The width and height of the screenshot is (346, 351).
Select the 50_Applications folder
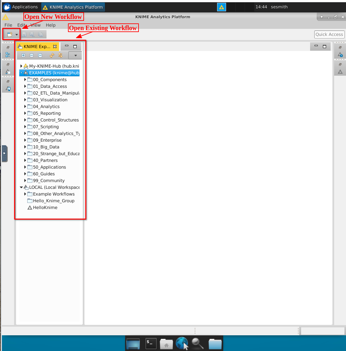pyautogui.click(x=46, y=167)
